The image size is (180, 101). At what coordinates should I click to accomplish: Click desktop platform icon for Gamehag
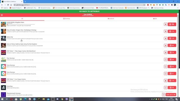166,88
